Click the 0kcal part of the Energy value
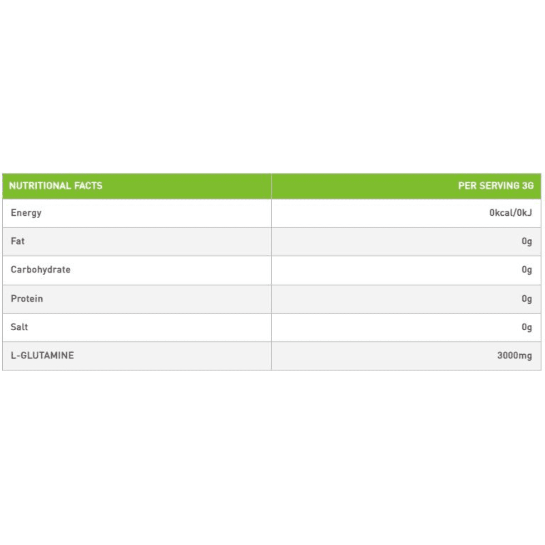 499,213
